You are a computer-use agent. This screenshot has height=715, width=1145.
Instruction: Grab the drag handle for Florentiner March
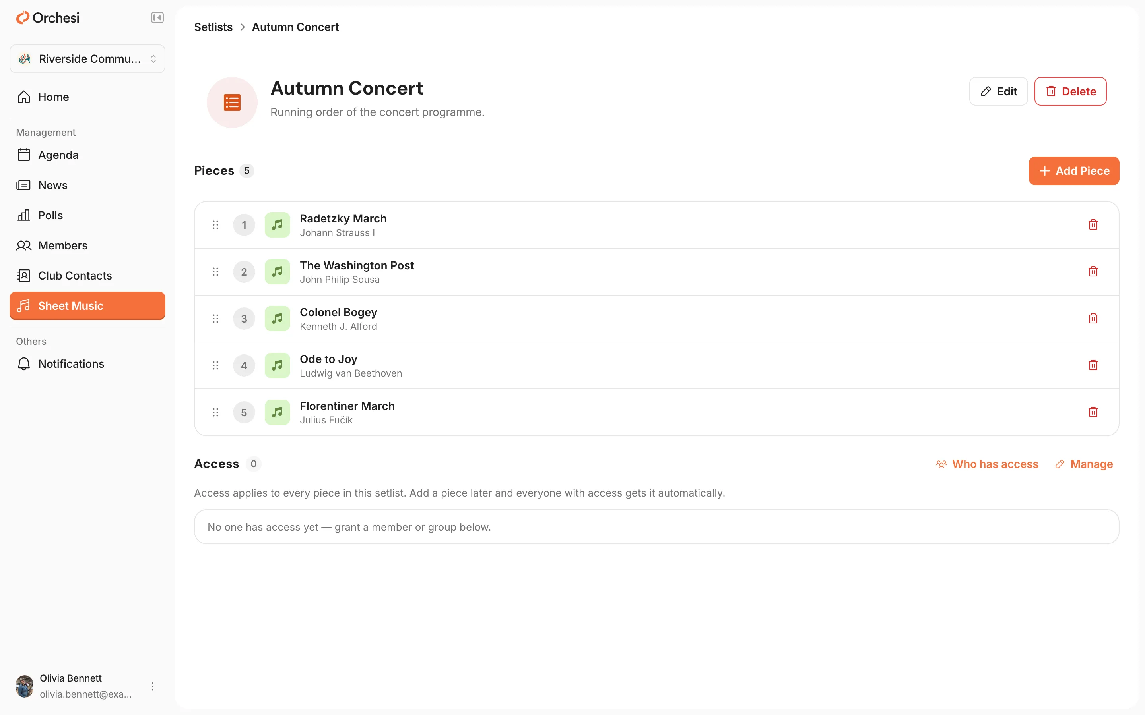pos(215,412)
